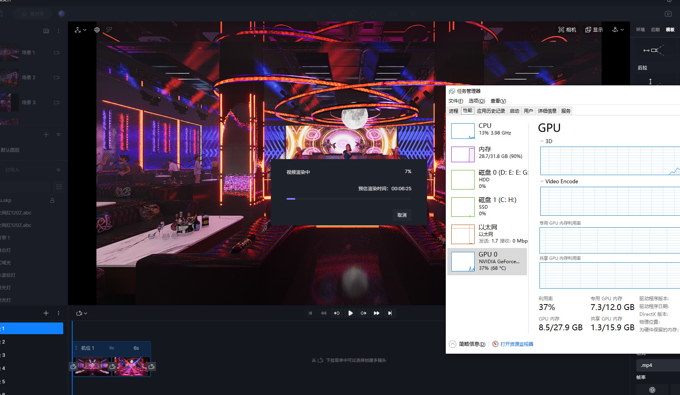Viewport: 680px width, 395px height.
Task: Add a keyframe between the two clips
Action: (x=112, y=367)
